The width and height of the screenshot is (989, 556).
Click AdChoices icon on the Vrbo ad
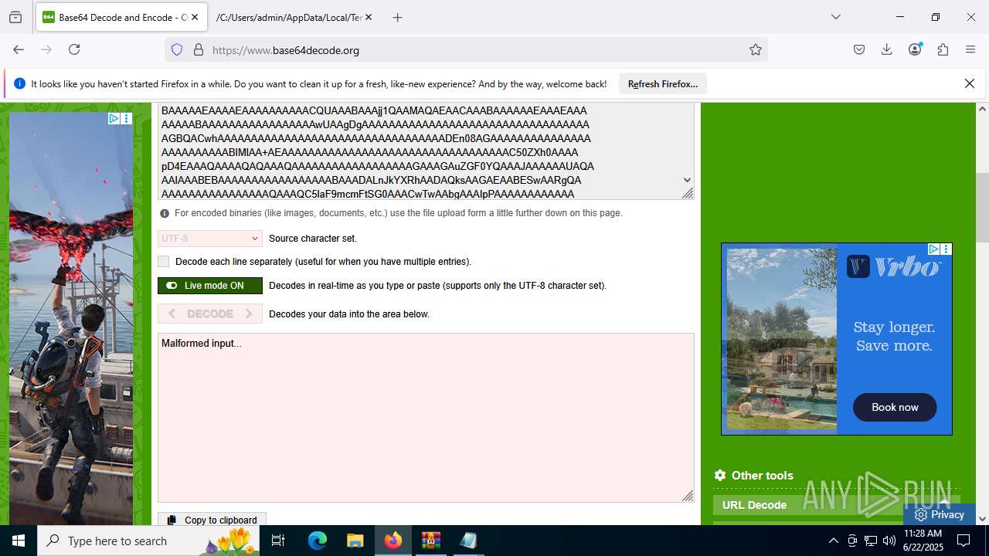[x=933, y=249]
